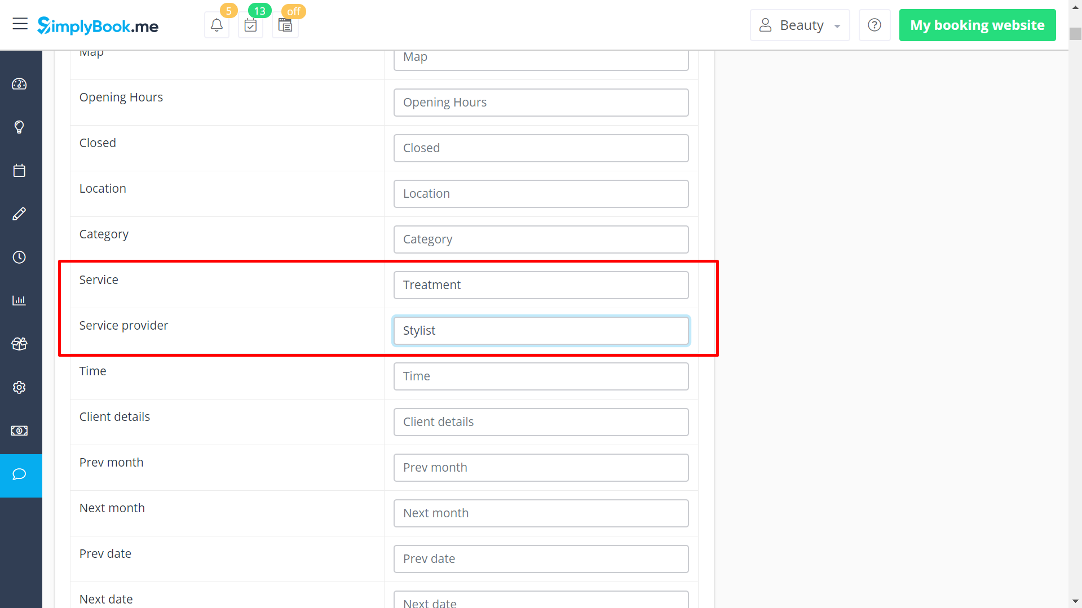Click the SimplyBook.me logo
The image size is (1082, 608).
97,25
